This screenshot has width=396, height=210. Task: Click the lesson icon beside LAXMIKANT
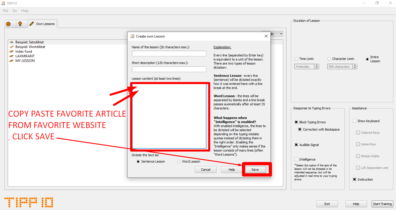(12, 56)
